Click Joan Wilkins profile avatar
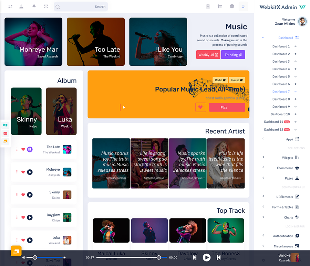The width and height of the screenshot is (310, 266). click(x=302, y=21)
